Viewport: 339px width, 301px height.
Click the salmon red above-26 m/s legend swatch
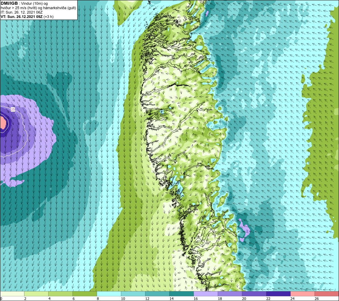click(327, 294)
